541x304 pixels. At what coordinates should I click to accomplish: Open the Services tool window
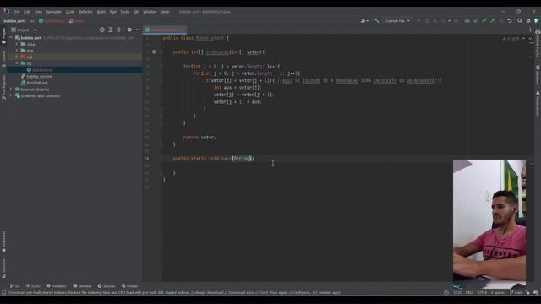107,286
